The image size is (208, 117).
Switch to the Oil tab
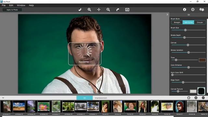pyautogui.click(x=84, y=98)
